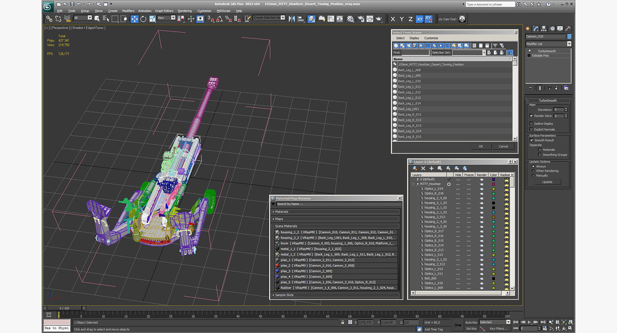This screenshot has height=333, width=617.
Task: Select the Link tool in main toolbar
Action: (49, 19)
